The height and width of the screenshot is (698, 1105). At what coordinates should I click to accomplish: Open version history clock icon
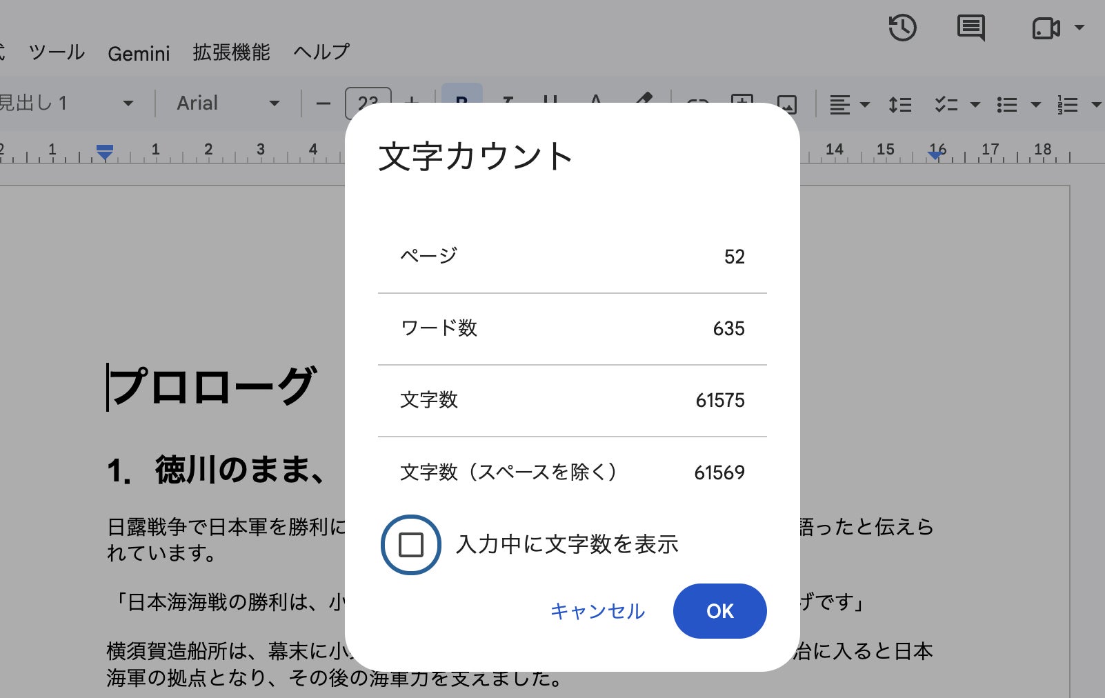point(902,28)
